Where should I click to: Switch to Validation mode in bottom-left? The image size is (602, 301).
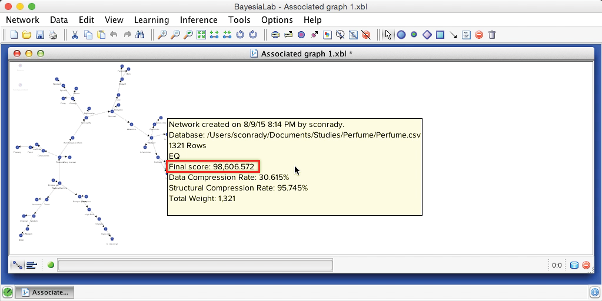[31, 265]
